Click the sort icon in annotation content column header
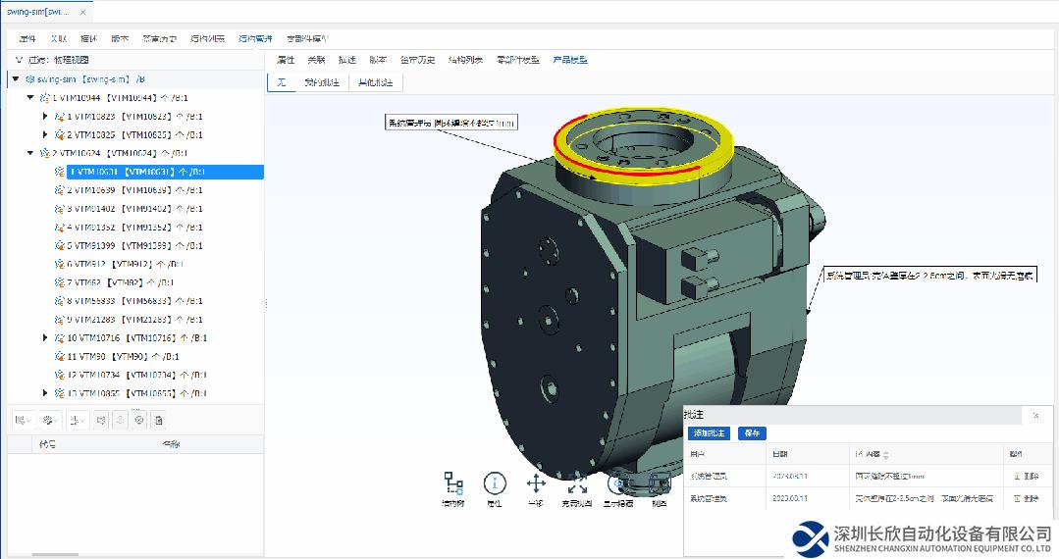 (x=886, y=455)
